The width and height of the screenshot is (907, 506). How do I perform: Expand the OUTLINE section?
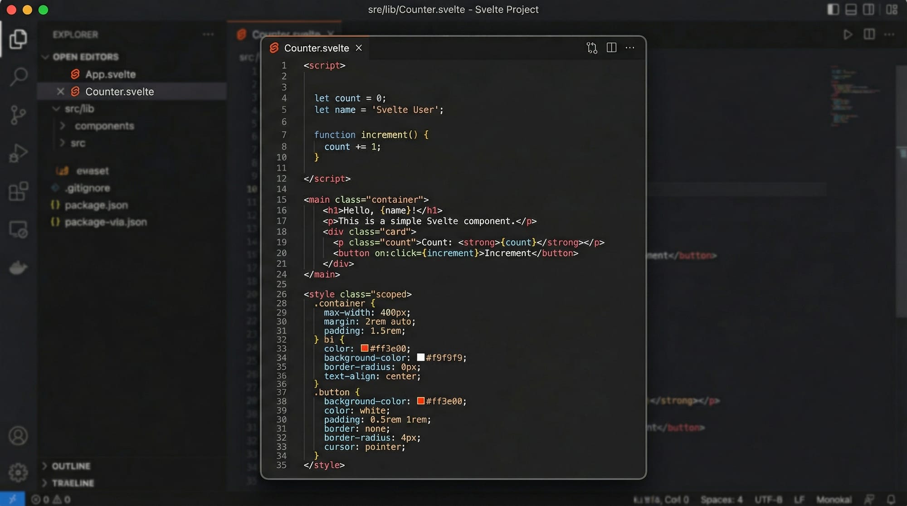point(71,466)
